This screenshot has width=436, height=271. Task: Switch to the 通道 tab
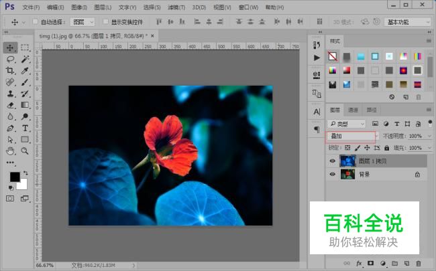tap(353, 110)
